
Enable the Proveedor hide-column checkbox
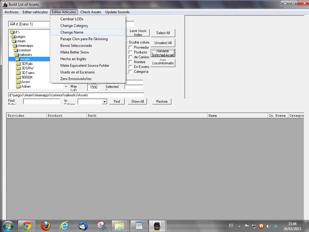tap(131, 47)
